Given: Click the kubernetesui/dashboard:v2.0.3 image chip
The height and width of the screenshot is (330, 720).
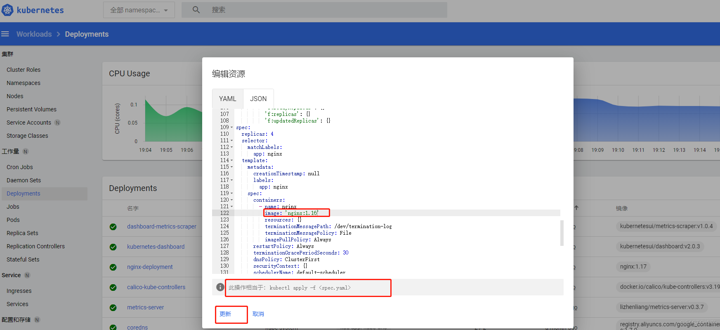Looking at the screenshot, I should coord(660,246).
